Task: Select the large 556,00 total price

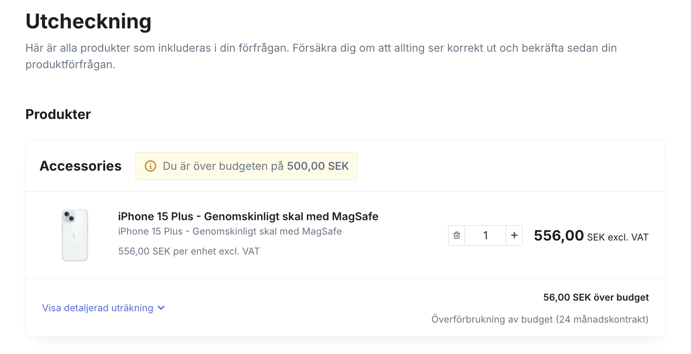Action: click(559, 235)
